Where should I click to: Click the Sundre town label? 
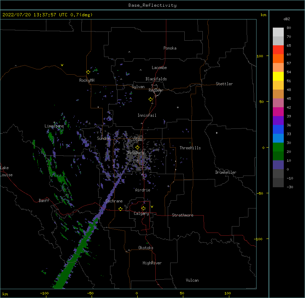pos(103,138)
